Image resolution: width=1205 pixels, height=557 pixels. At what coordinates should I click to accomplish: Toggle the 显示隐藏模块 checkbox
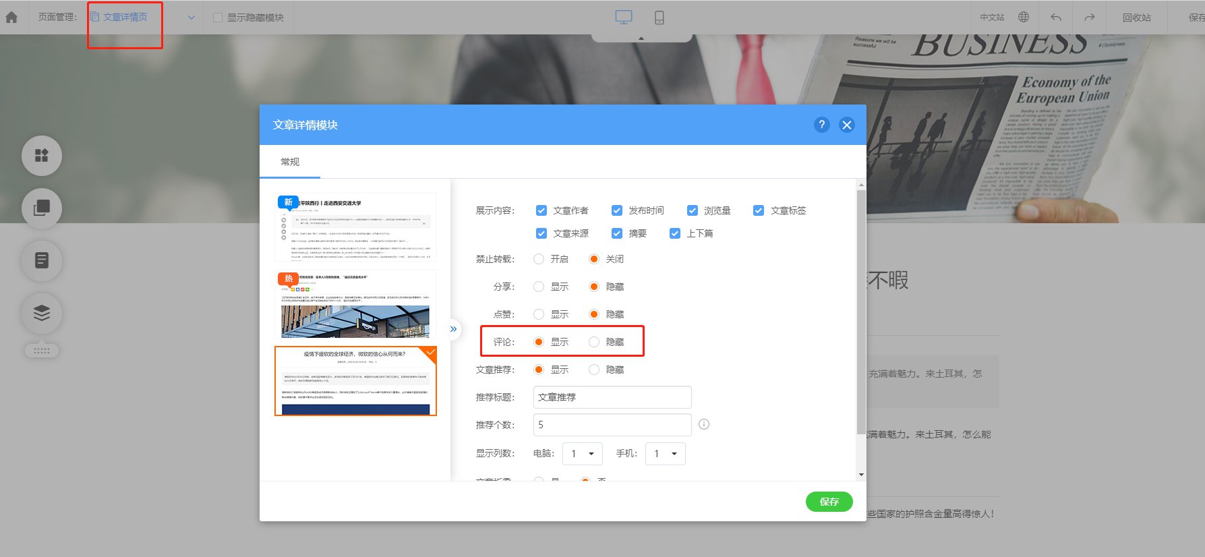click(218, 18)
